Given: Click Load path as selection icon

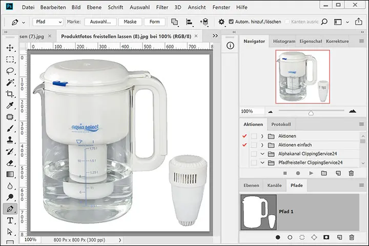Looking at the screenshot, I should (x=302, y=238).
